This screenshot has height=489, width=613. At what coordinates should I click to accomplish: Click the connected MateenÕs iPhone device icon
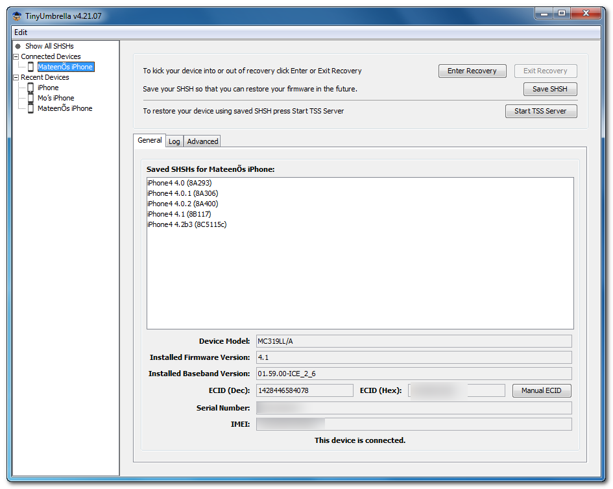(30, 67)
